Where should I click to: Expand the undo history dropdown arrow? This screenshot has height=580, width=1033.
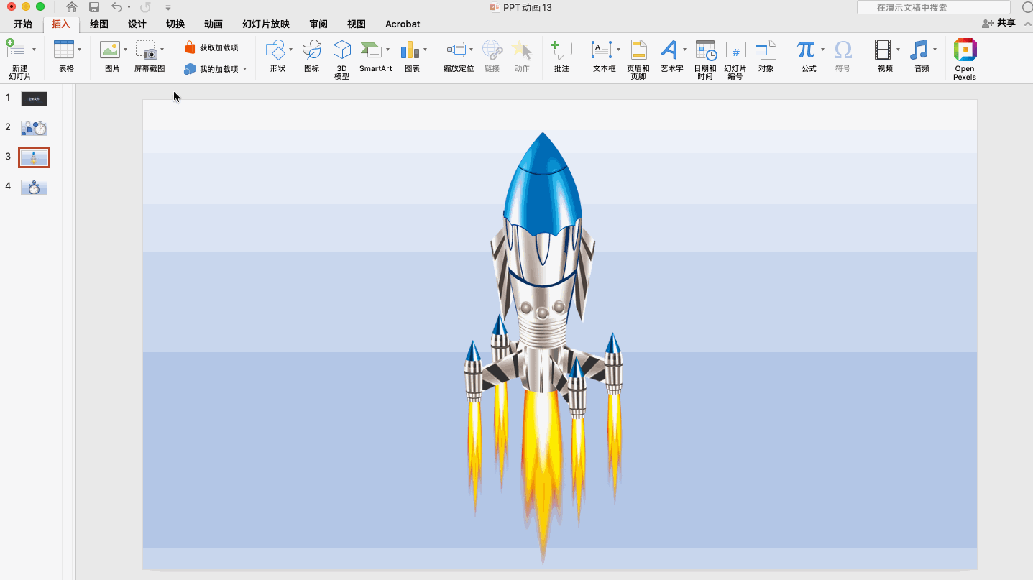click(129, 7)
